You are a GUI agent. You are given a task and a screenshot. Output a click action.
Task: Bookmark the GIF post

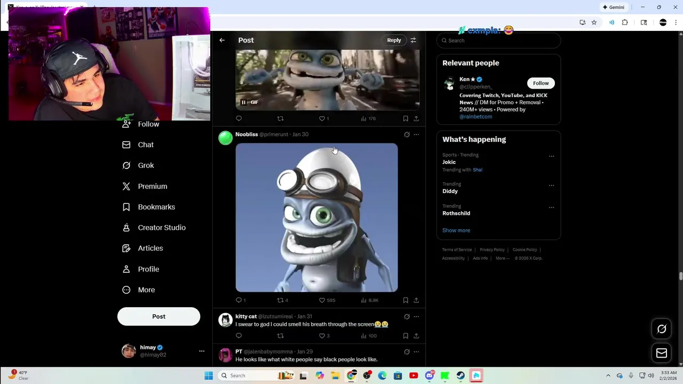[x=406, y=118]
